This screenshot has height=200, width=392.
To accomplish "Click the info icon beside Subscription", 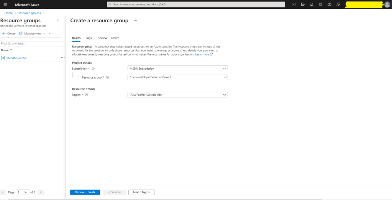I will coord(93,69).
